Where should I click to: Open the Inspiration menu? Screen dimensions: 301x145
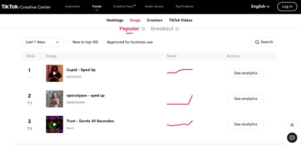(73, 6)
